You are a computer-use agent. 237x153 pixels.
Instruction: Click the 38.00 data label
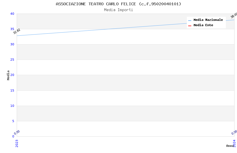click(x=234, y=15)
